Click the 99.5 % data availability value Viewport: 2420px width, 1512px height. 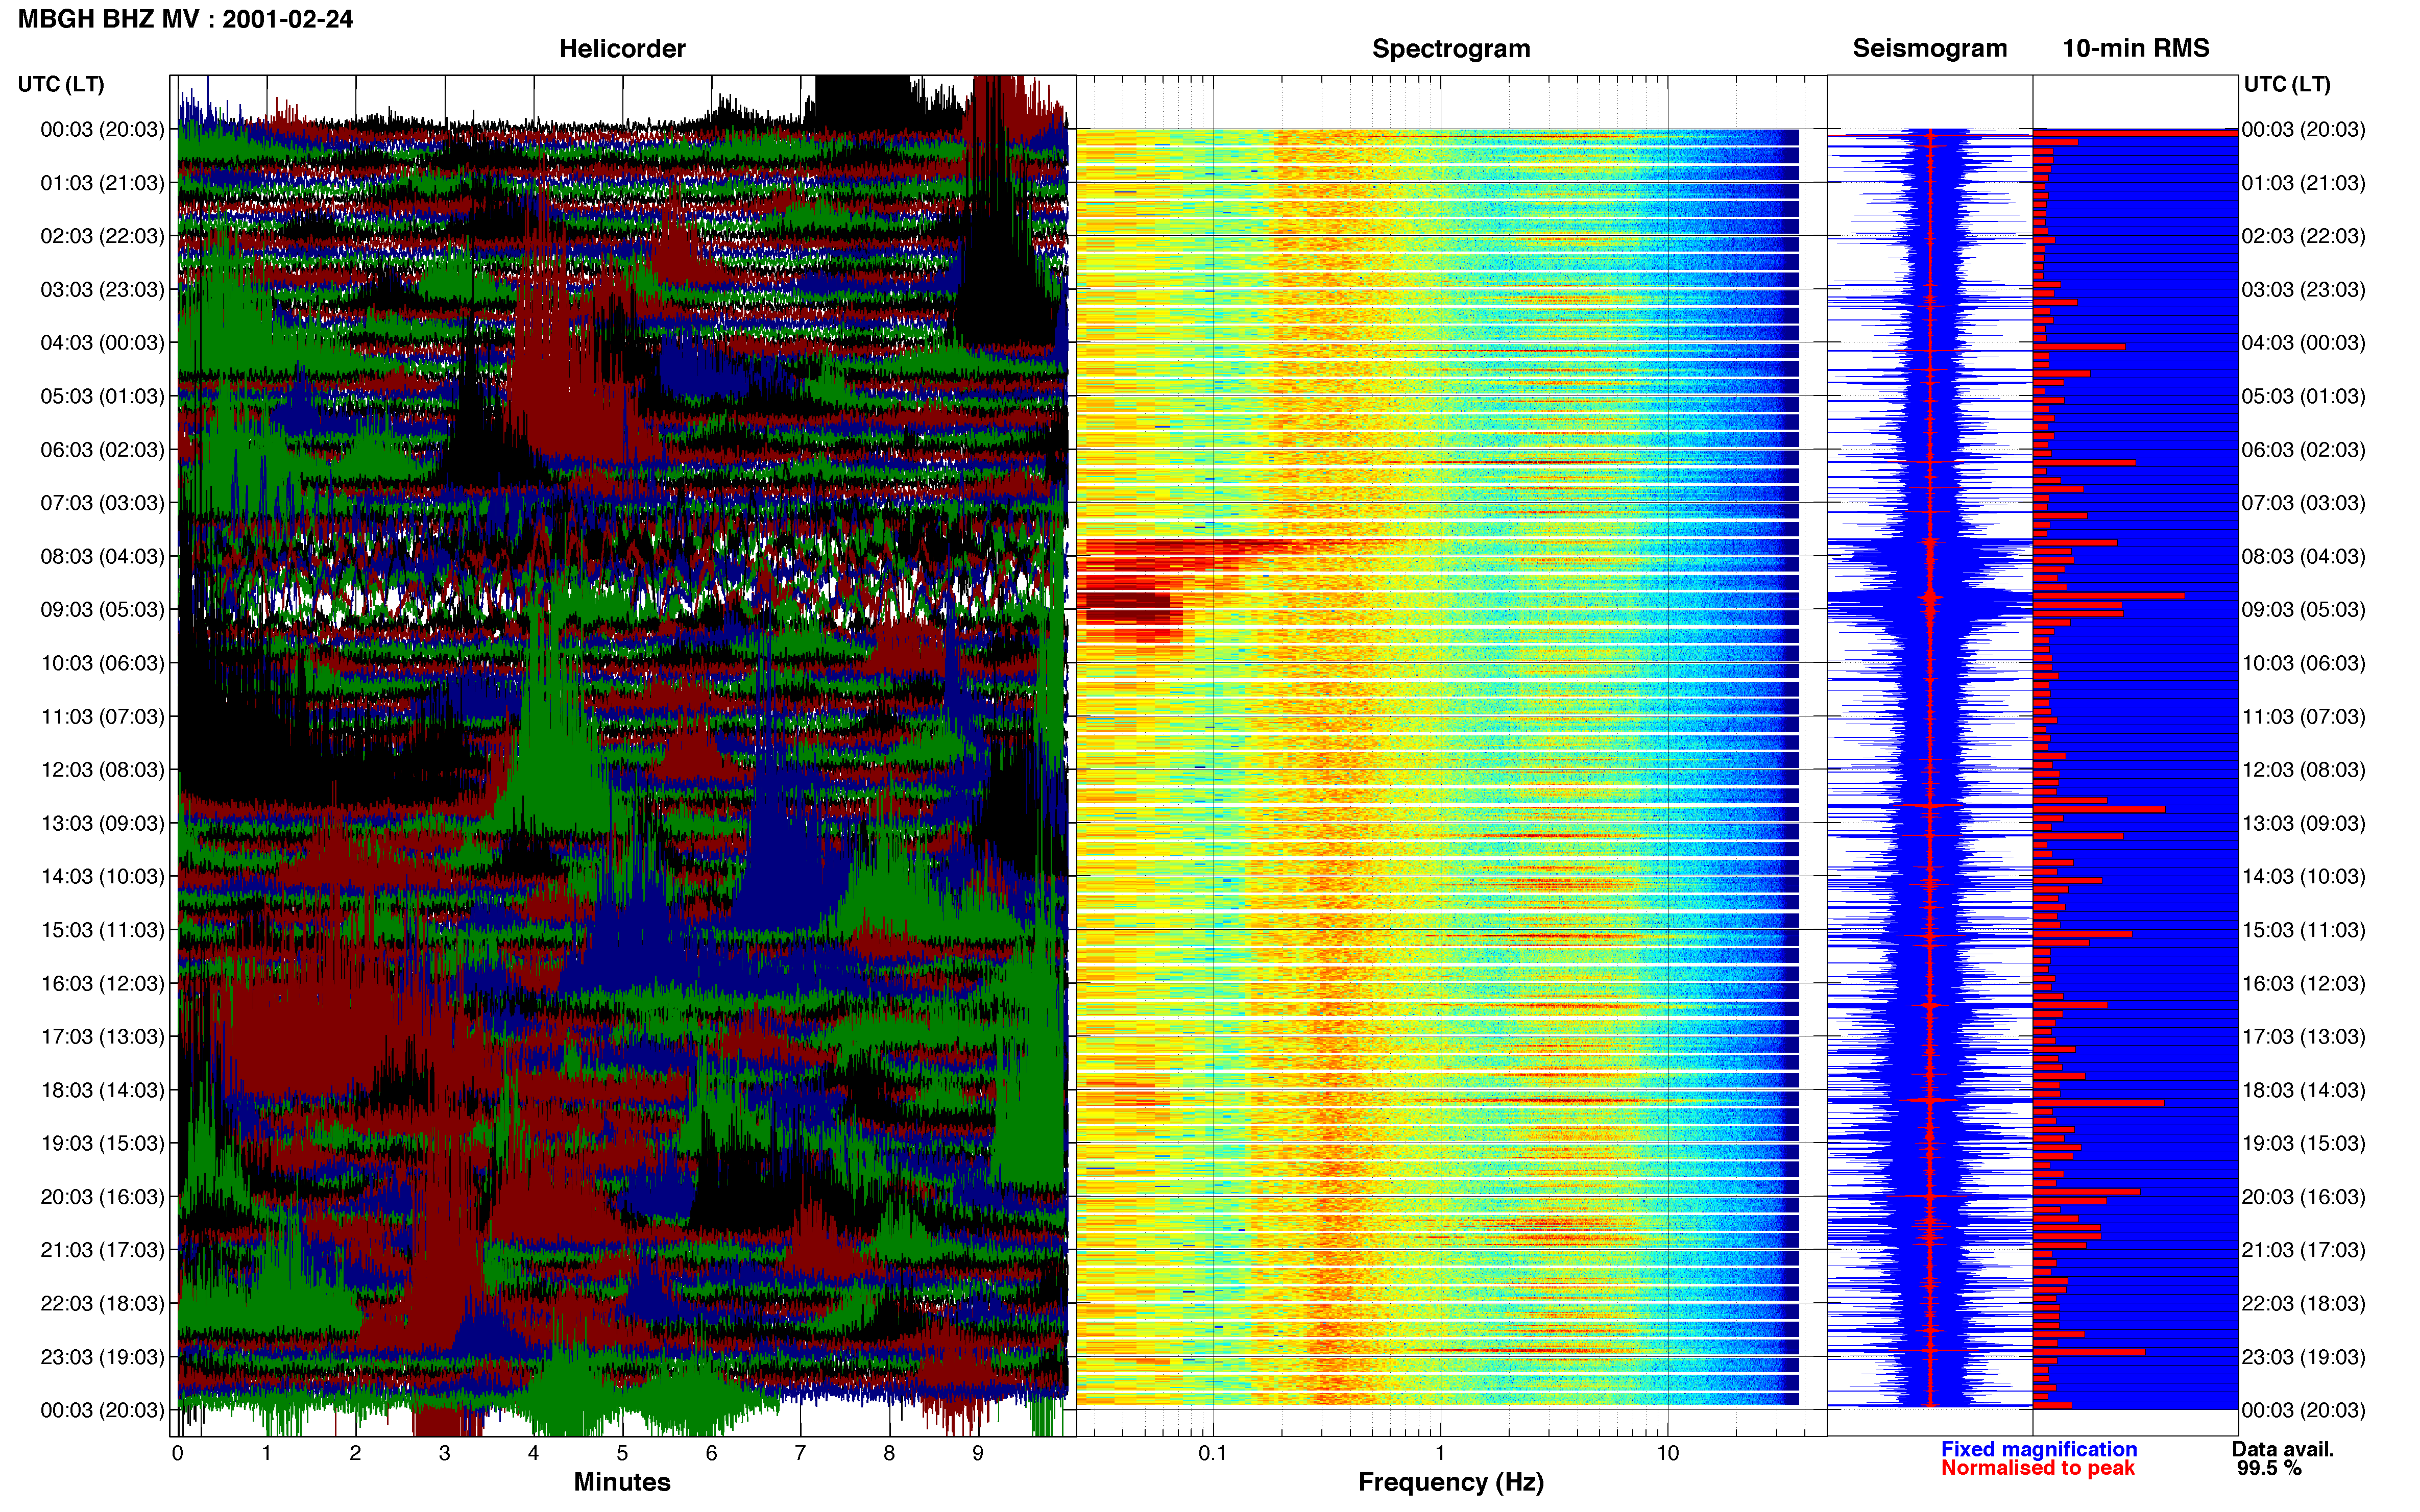click(x=2270, y=1468)
